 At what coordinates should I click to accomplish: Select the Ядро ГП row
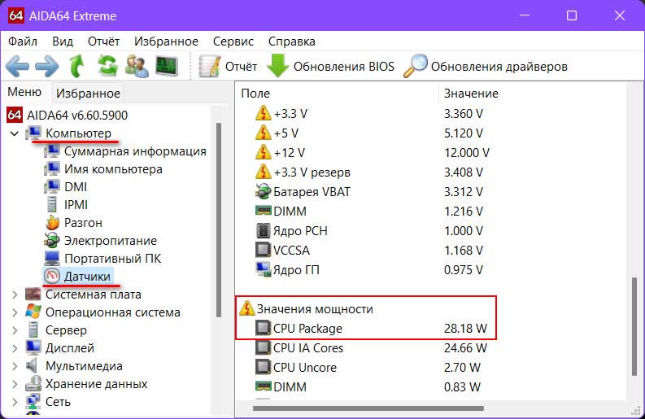point(368,270)
